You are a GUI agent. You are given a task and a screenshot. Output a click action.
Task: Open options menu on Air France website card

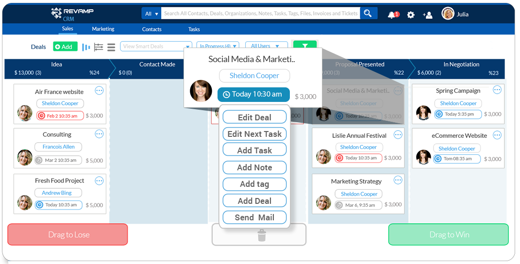tap(99, 90)
